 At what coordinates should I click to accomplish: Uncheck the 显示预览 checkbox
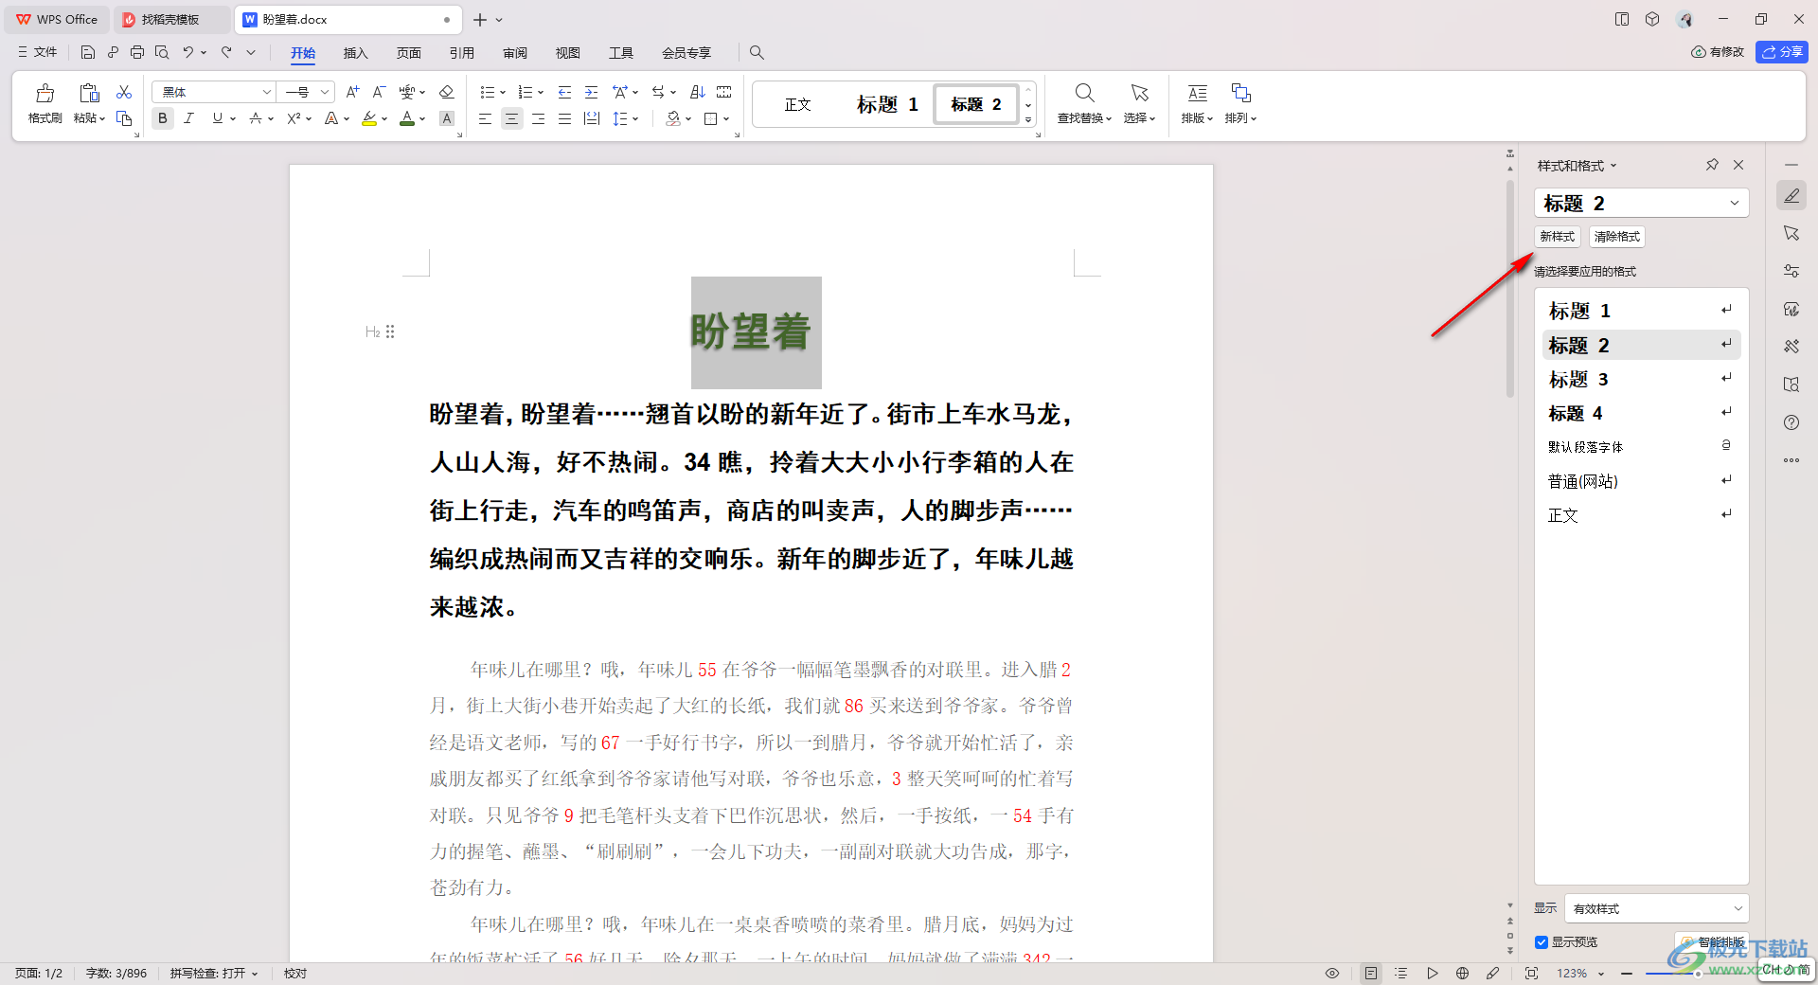pyautogui.click(x=1542, y=942)
